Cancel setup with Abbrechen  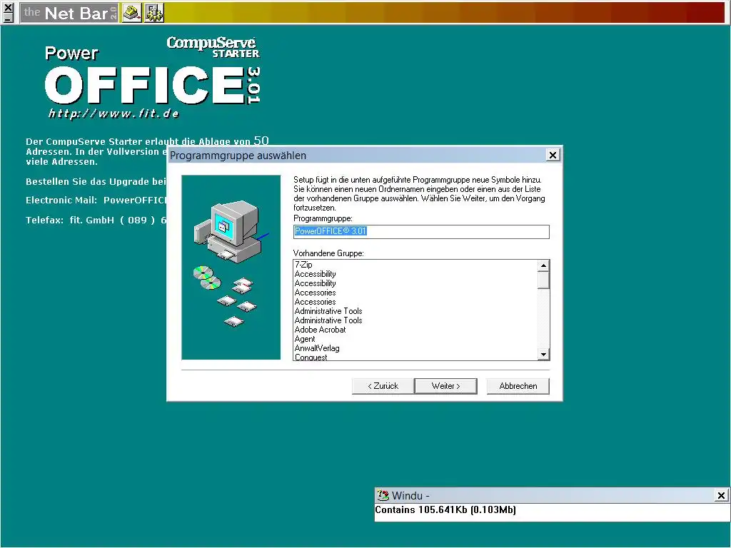[x=518, y=386]
